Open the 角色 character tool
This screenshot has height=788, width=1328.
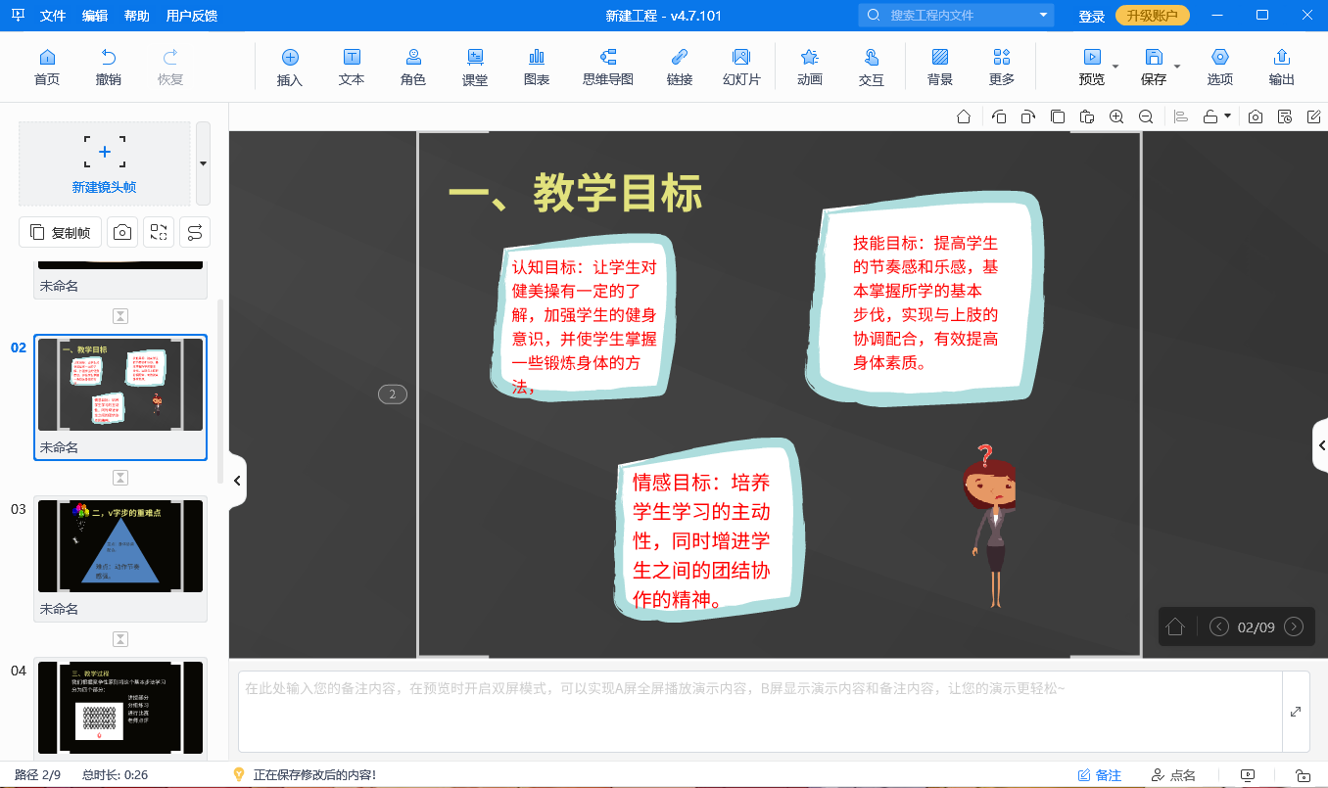pos(413,67)
